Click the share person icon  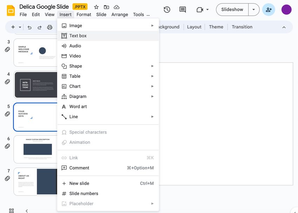(269, 9)
